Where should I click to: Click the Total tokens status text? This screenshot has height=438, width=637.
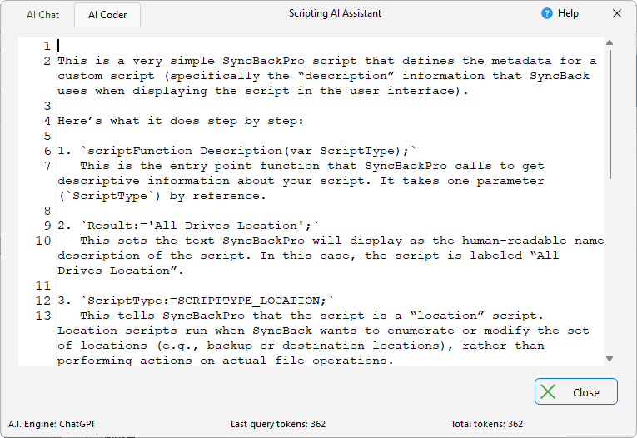(x=487, y=424)
